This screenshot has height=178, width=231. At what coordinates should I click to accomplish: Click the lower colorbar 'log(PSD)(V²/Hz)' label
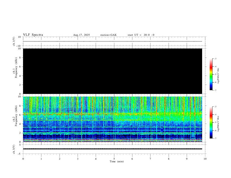218,124
